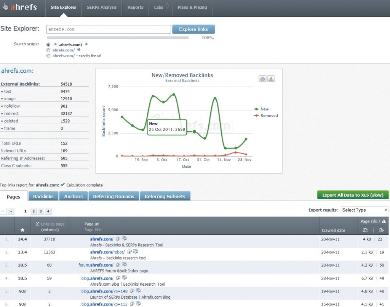Go to next results page arrow
This screenshot has width=390, height=307.
(x=10, y=211)
